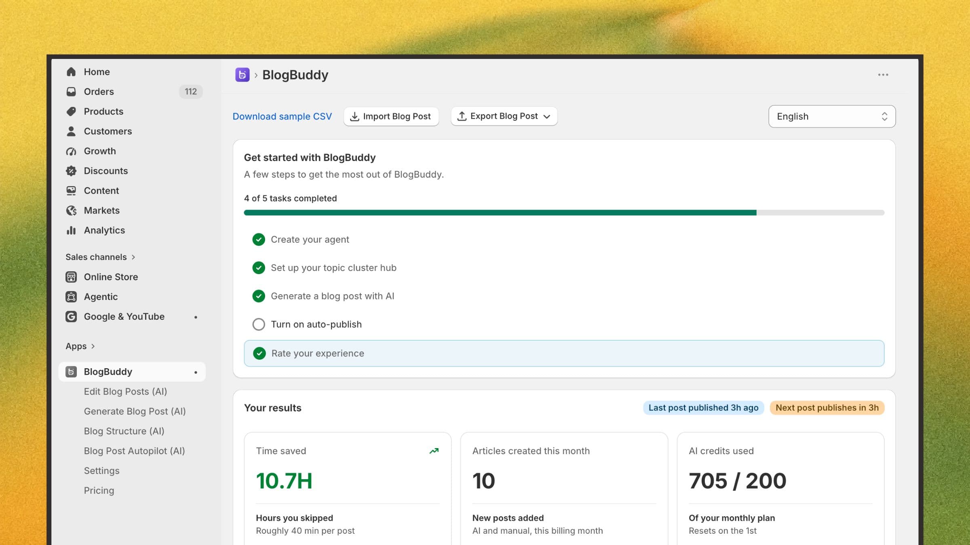Click the 10.7H time saved value
Screen dimensions: 970x545
coord(284,481)
